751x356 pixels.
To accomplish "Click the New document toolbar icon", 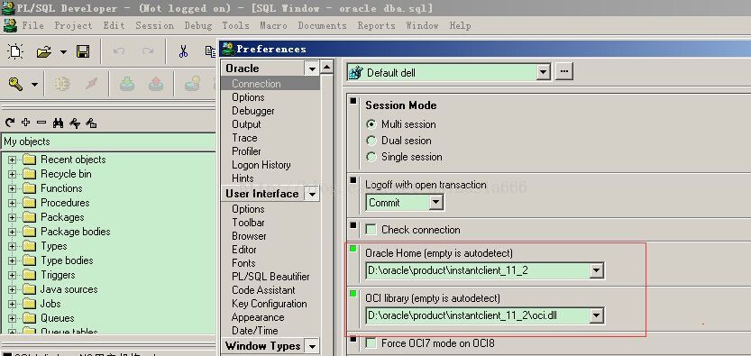I will [x=15, y=51].
